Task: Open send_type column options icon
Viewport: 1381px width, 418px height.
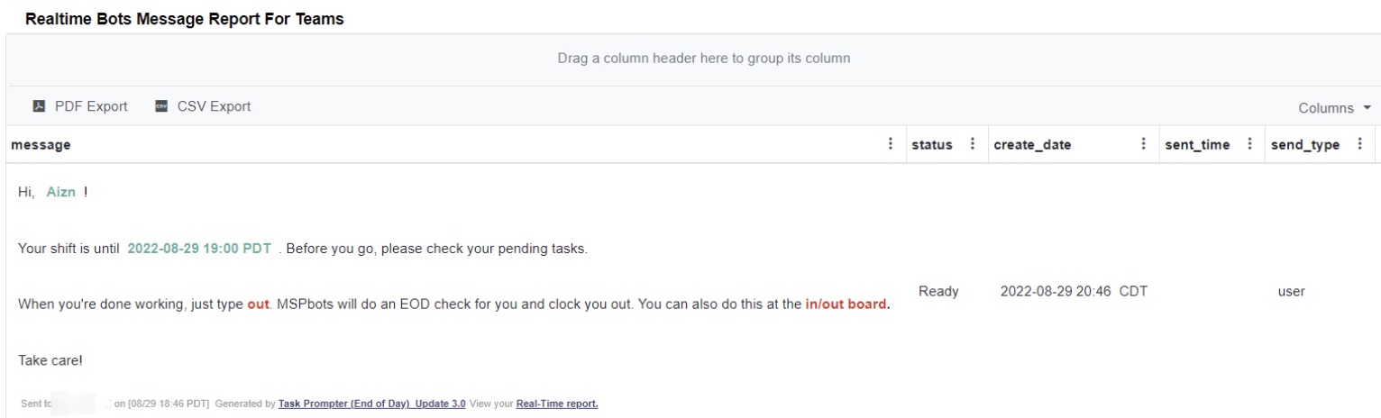Action: pyautogui.click(x=1359, y=144)
